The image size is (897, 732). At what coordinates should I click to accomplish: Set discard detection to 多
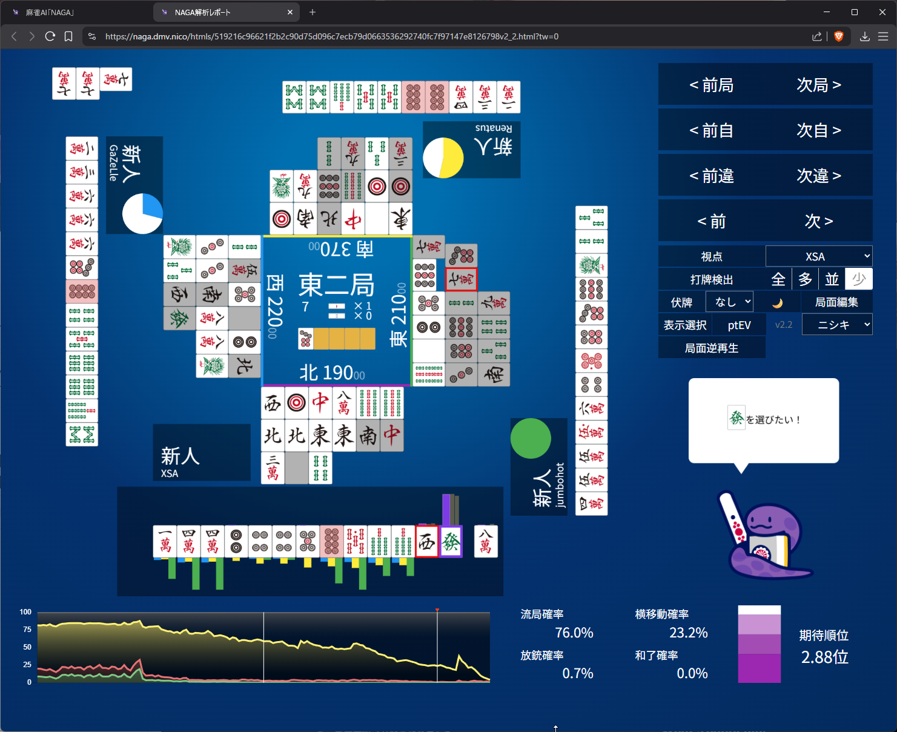(x=805, y=279)
